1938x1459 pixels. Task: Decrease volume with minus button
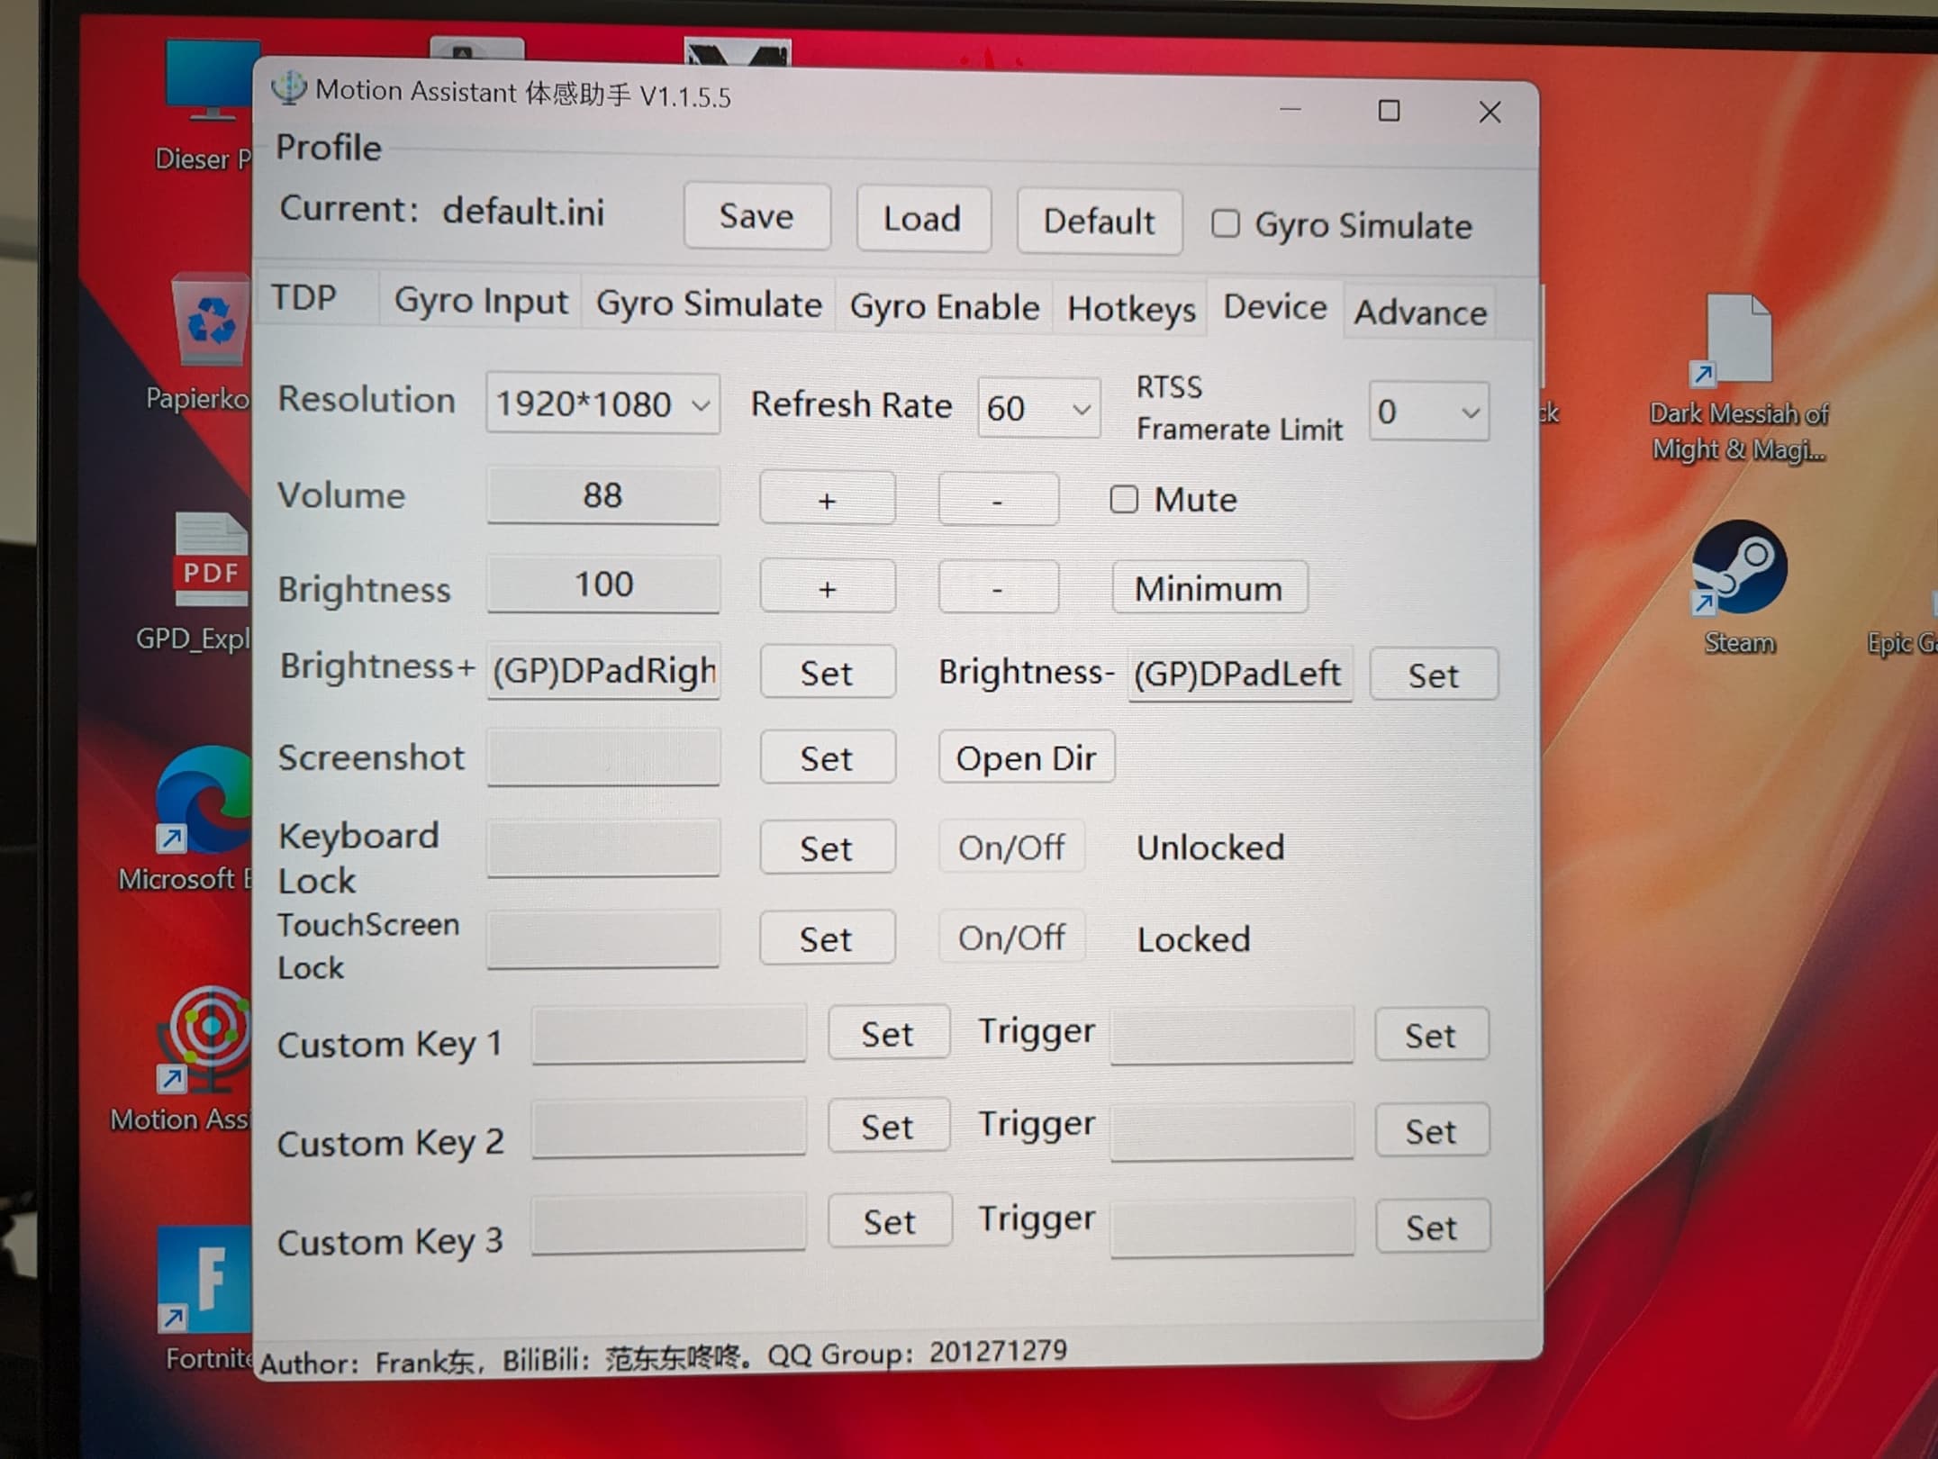click(x=998, y=499)
